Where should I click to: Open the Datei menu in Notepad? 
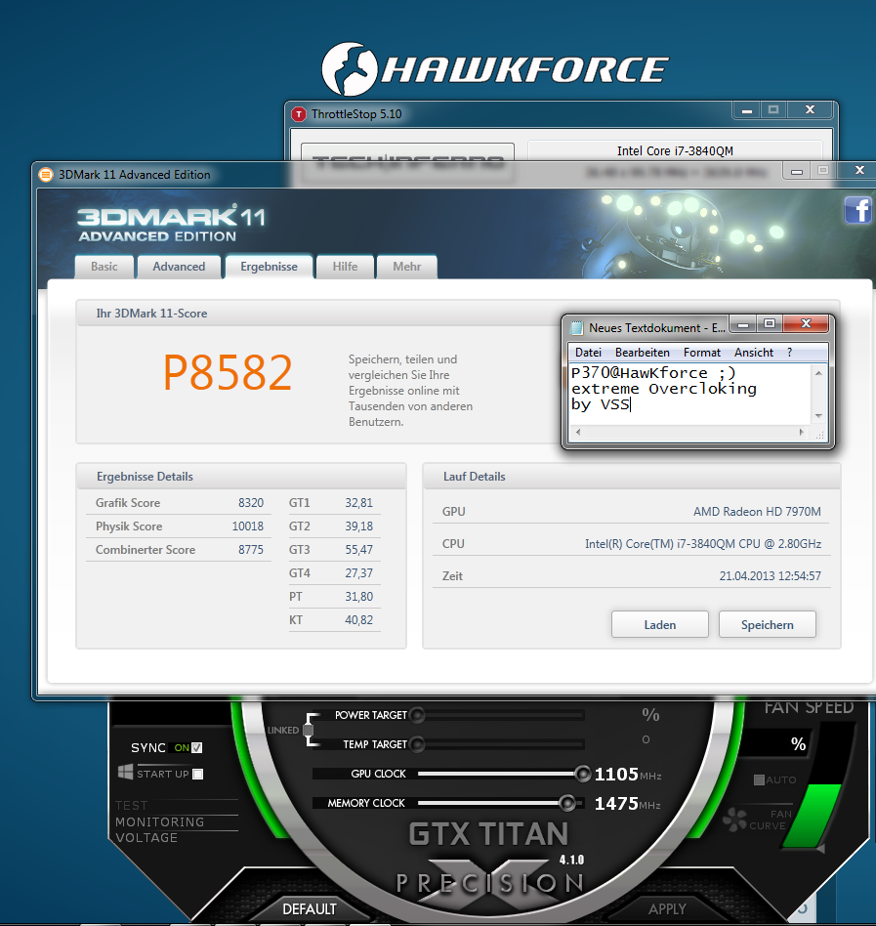point(588,353)
